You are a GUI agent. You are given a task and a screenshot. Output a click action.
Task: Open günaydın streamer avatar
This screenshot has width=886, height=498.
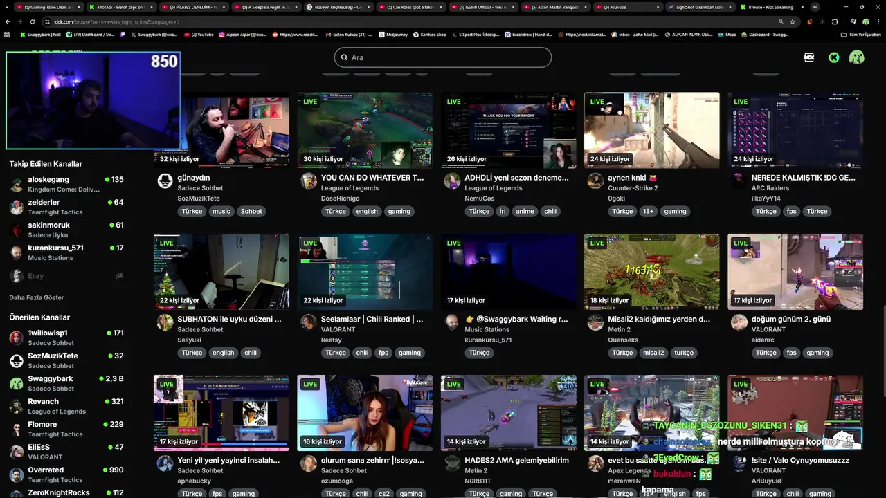click(x=165, y=181)
